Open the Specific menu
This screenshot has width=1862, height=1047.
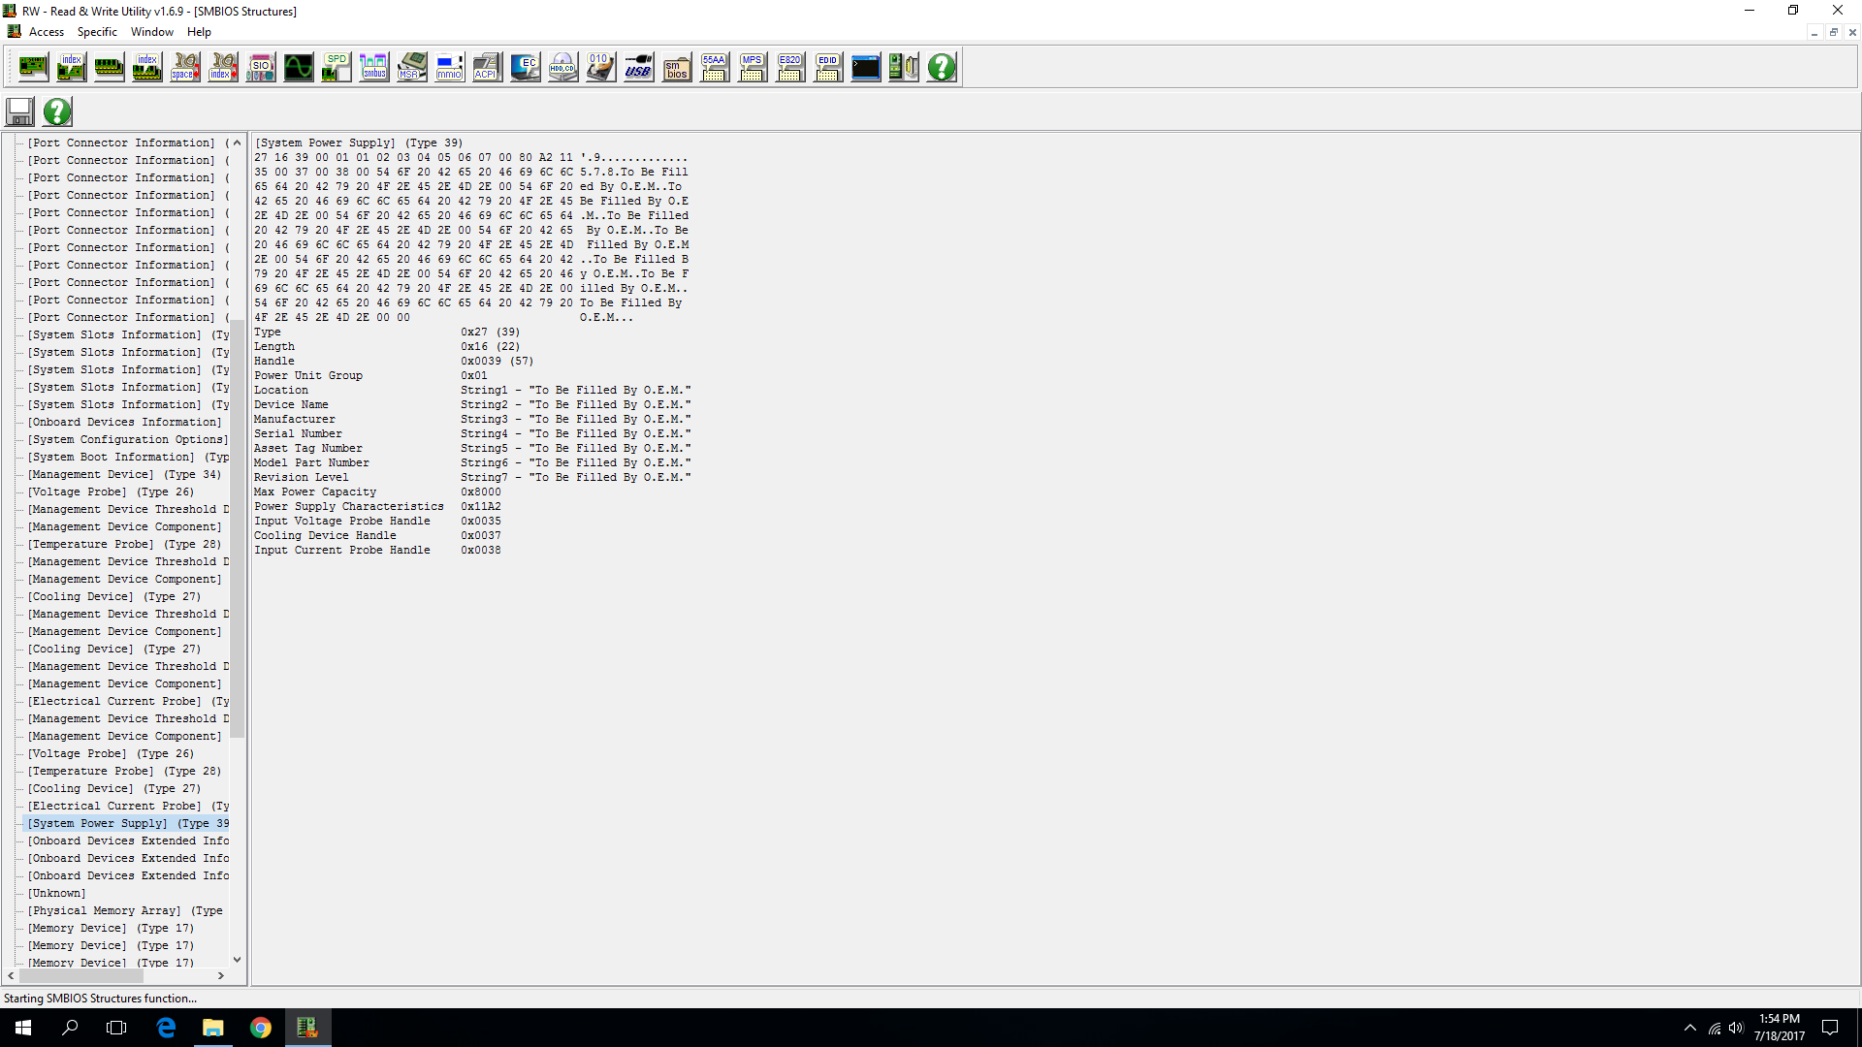click(97, 32)
